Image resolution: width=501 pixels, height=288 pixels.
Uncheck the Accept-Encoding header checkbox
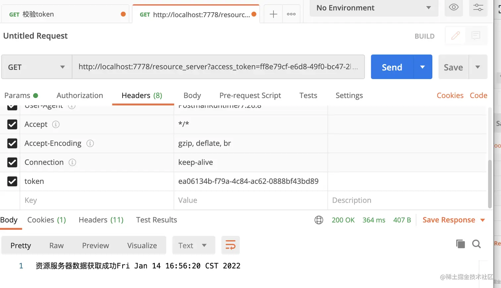[12, 143]
